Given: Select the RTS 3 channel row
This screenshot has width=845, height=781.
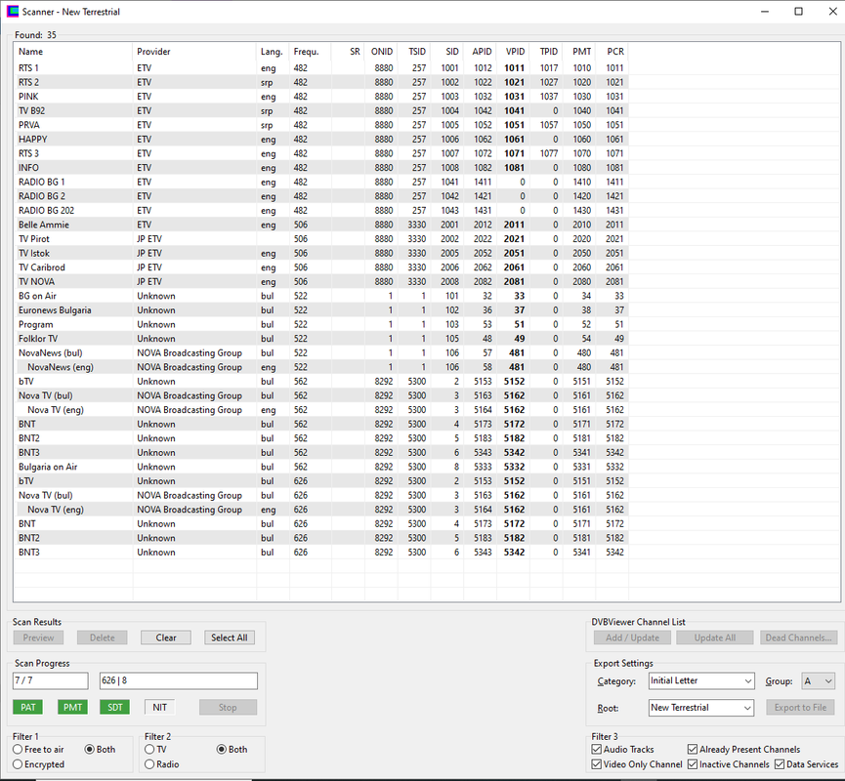Looking at the screenshot, I should pyautogui.click(x=321, y=153).
